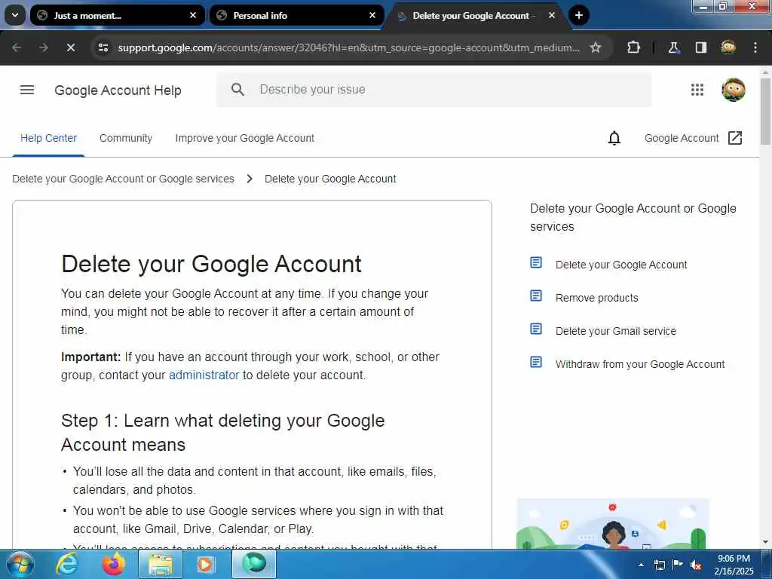Open a new browser tab
This screenshot has width=772, height=579.
click(579, 15)
